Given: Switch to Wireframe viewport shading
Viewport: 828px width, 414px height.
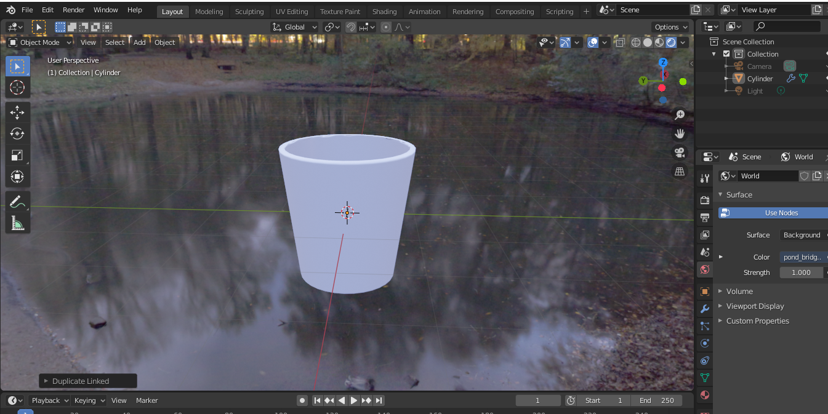Looking at the screenshot, I should click(x=636, y=42).
